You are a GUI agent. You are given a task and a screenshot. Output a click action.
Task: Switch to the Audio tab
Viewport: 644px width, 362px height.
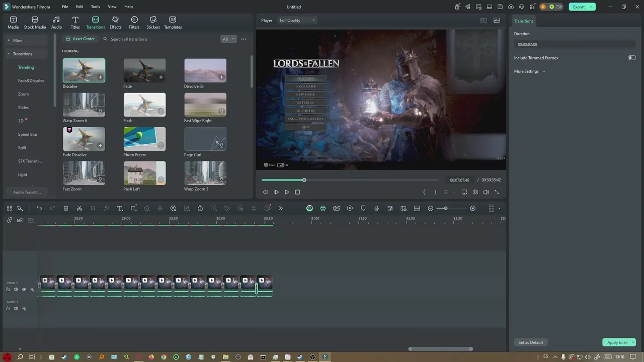56,23
